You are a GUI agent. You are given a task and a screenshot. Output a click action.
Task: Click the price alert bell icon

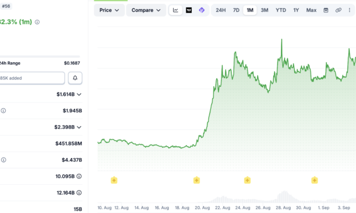[x=75, y=78]
